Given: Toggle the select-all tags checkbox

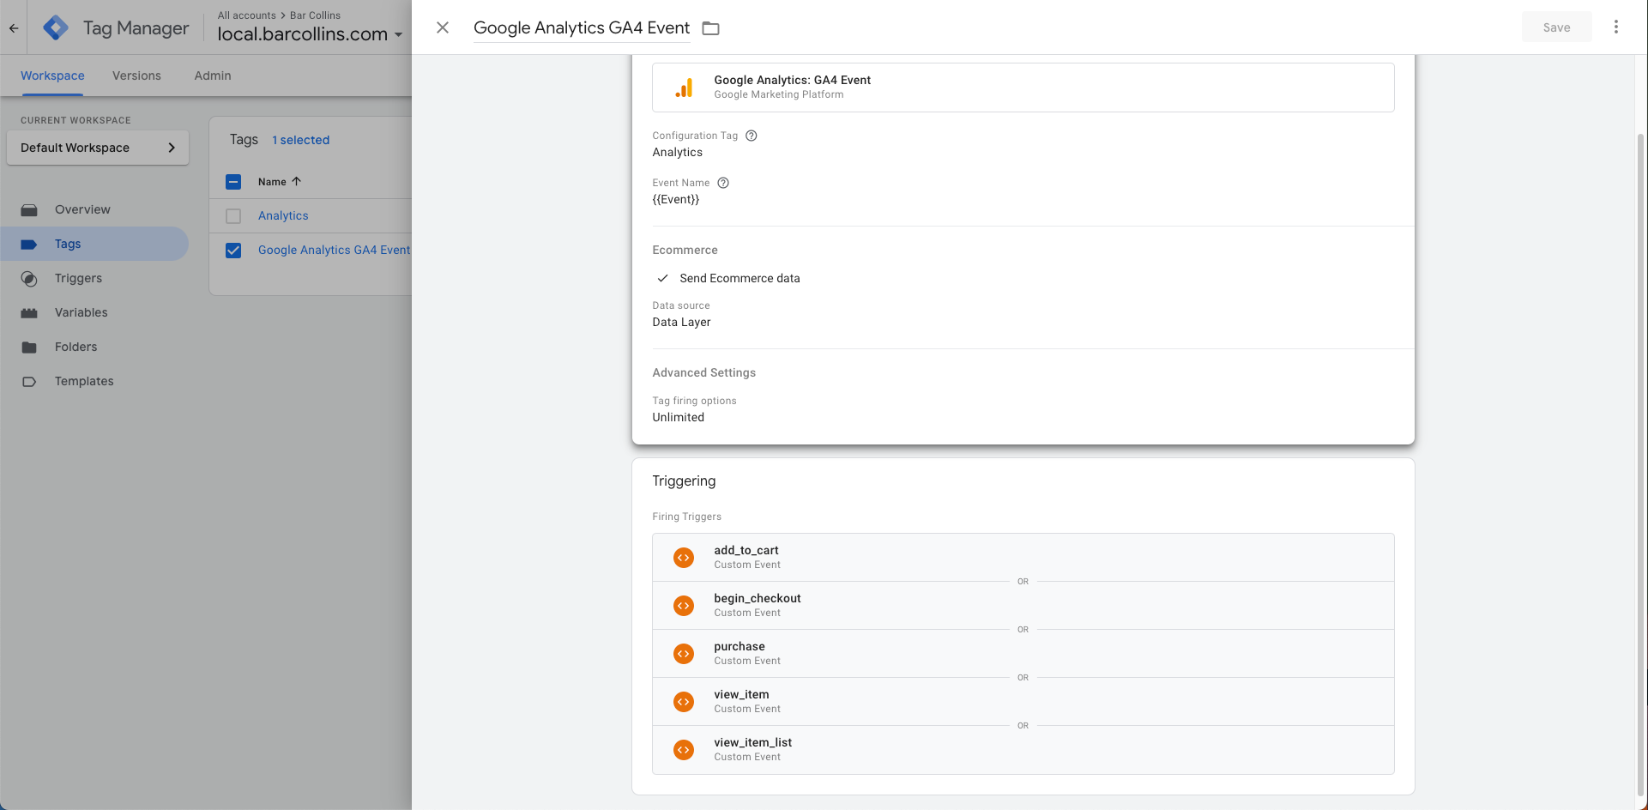Looking at the screenshot, I should 233,182.
